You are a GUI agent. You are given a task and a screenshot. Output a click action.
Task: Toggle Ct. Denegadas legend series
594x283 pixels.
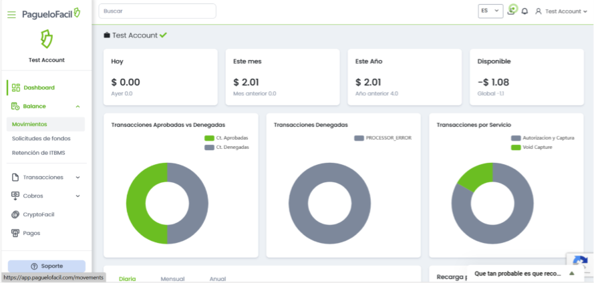point(226,147)
